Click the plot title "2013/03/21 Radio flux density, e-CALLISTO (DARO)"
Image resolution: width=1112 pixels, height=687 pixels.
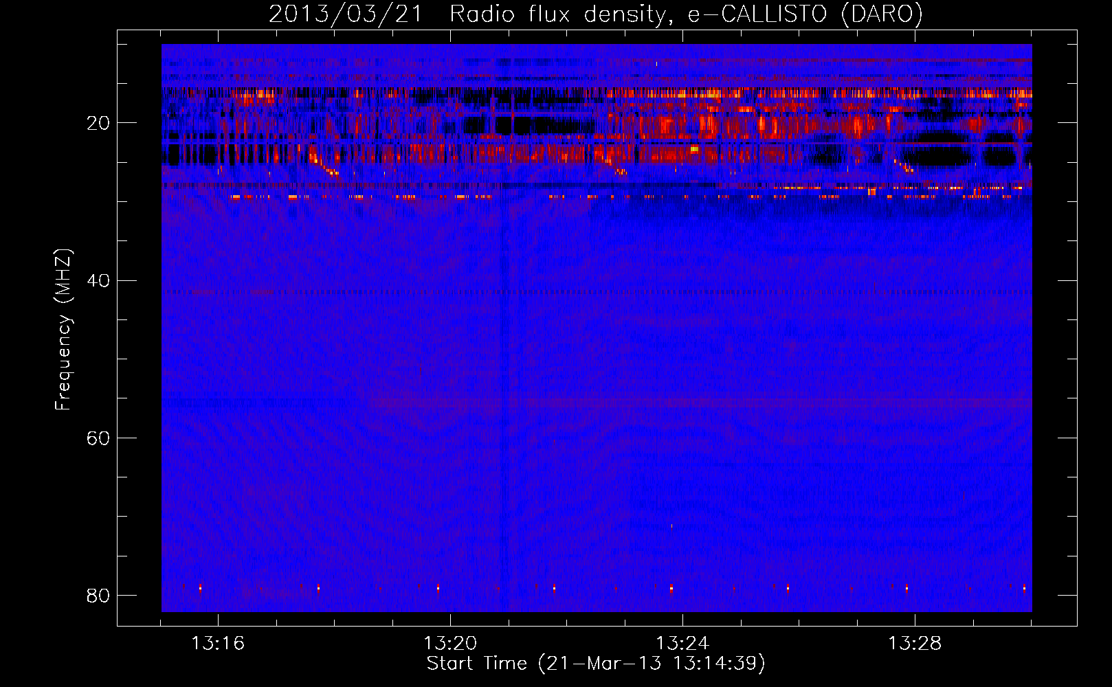point(596,14)
